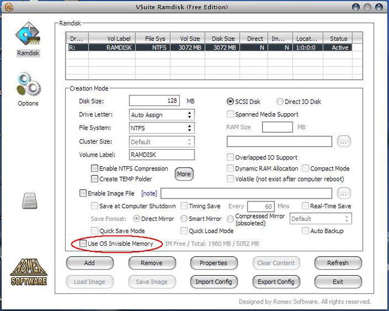Open the Cluster Size Default dropdown
This screenshot has width=389, height=311.
[x=162, y=142]
